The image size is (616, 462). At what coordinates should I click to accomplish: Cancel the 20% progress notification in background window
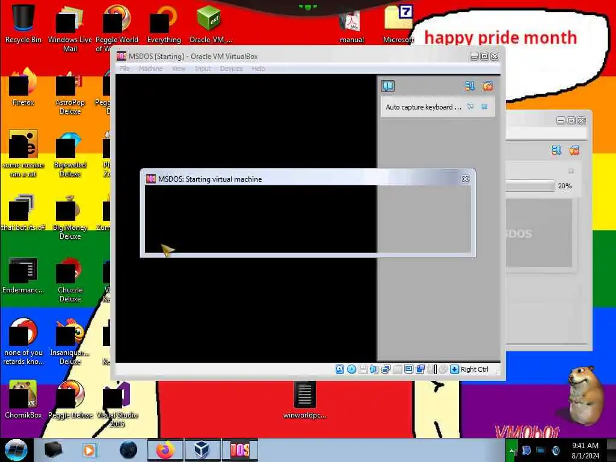(571, 171)
